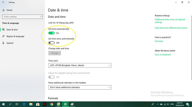Click Add clocks for different time zones
The image size is (192, 107).
171,28
